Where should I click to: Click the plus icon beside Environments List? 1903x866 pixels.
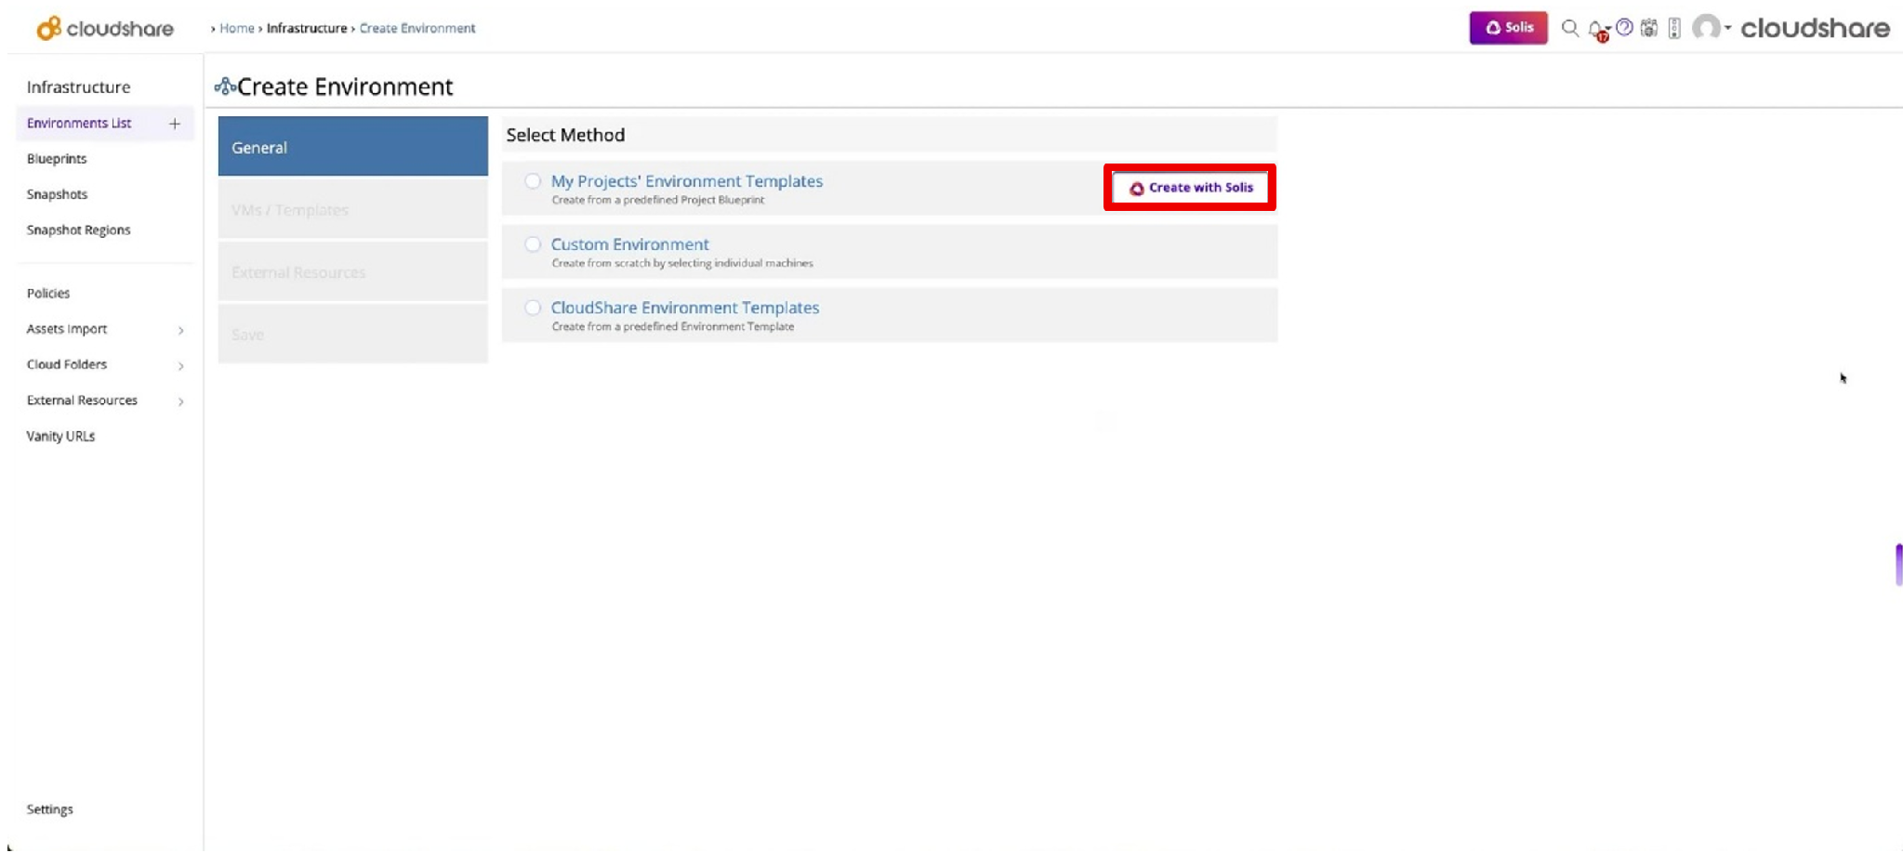coord(175,124)
